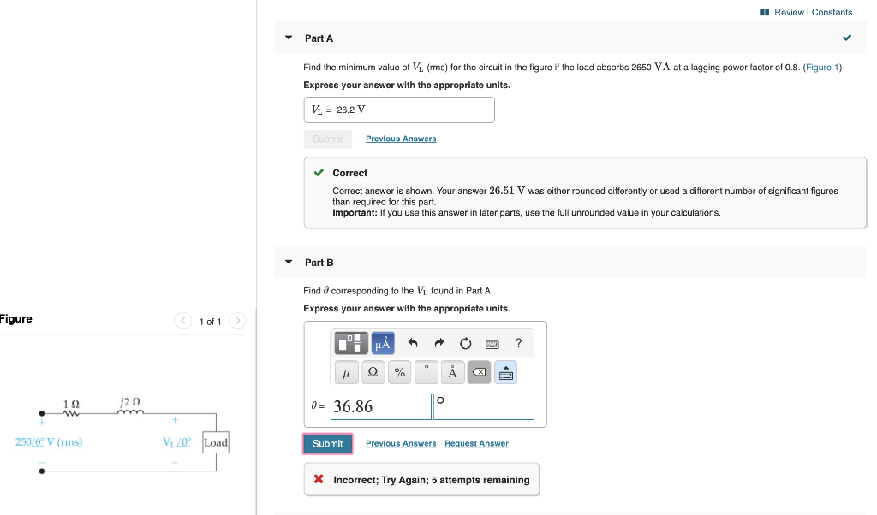Open the help question mark
This screenshot has width=877, height=515.
point(518,343)
